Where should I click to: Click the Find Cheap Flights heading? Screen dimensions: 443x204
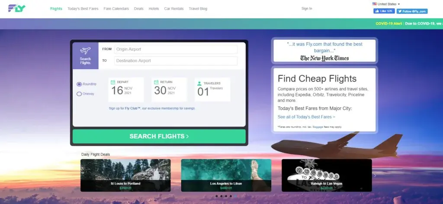(x=317, y=78)
